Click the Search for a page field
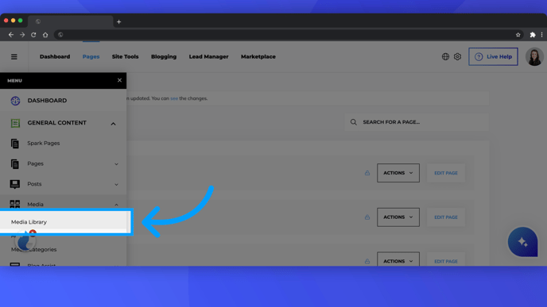 click(417, 122)
